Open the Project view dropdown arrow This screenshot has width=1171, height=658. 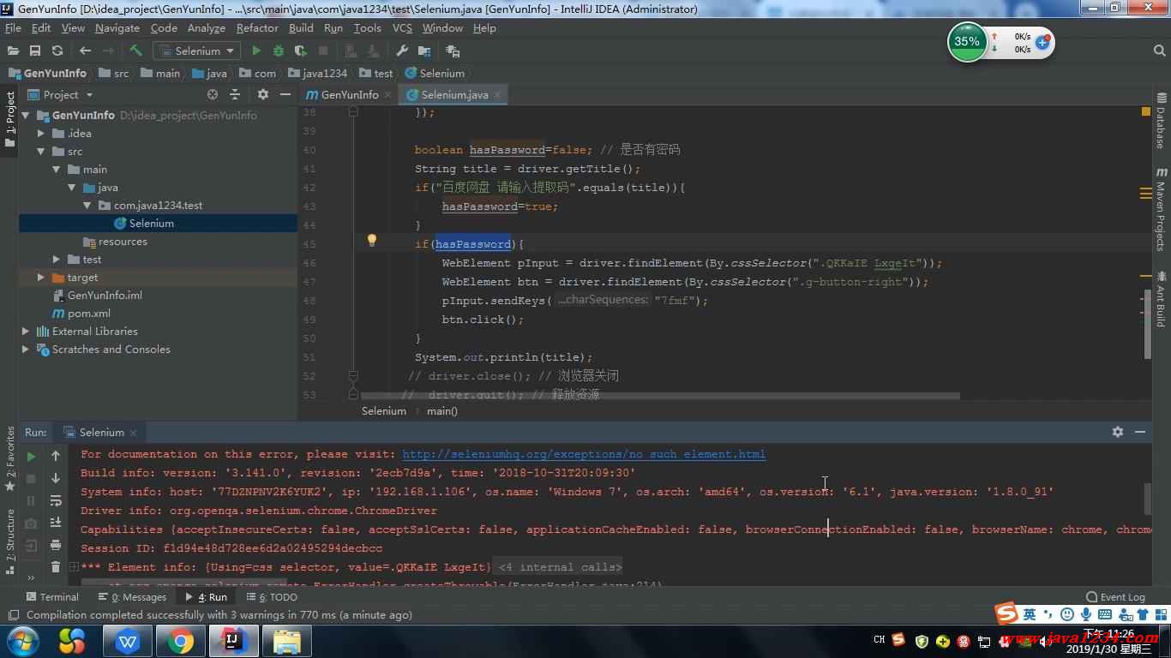pyautogui.click(x=89, y=95)
